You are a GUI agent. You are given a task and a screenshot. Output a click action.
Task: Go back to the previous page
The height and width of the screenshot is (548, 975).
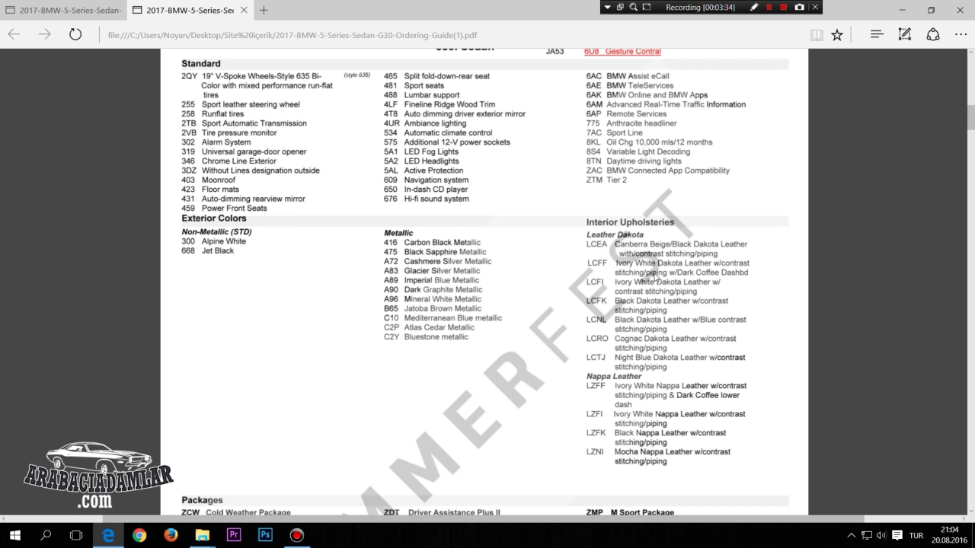[14, 34]
